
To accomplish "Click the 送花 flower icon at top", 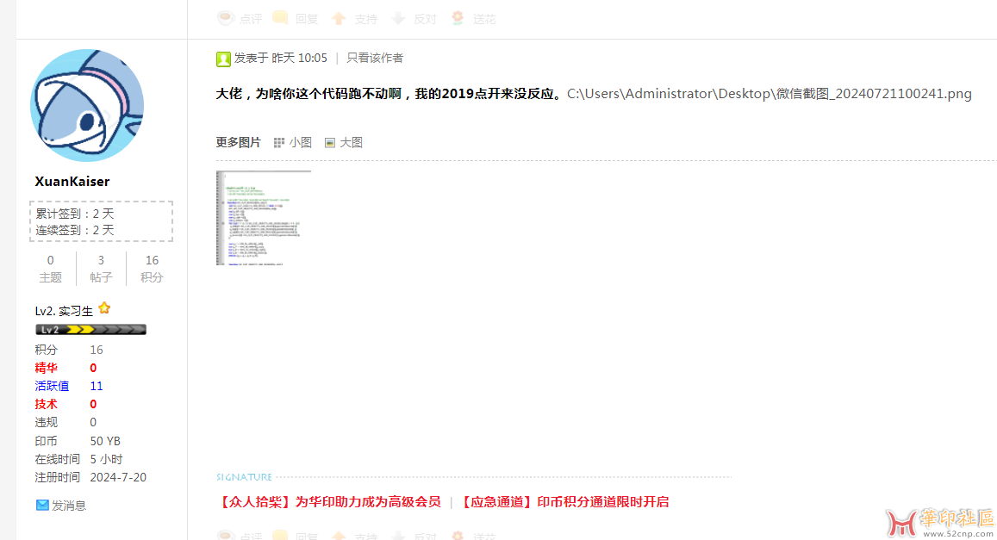I will click(458, 18).
